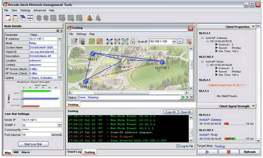The width and height of the screenshot is (263, 158).
Task: Toggle the Log to File checkbox
Action: point(178,146)
